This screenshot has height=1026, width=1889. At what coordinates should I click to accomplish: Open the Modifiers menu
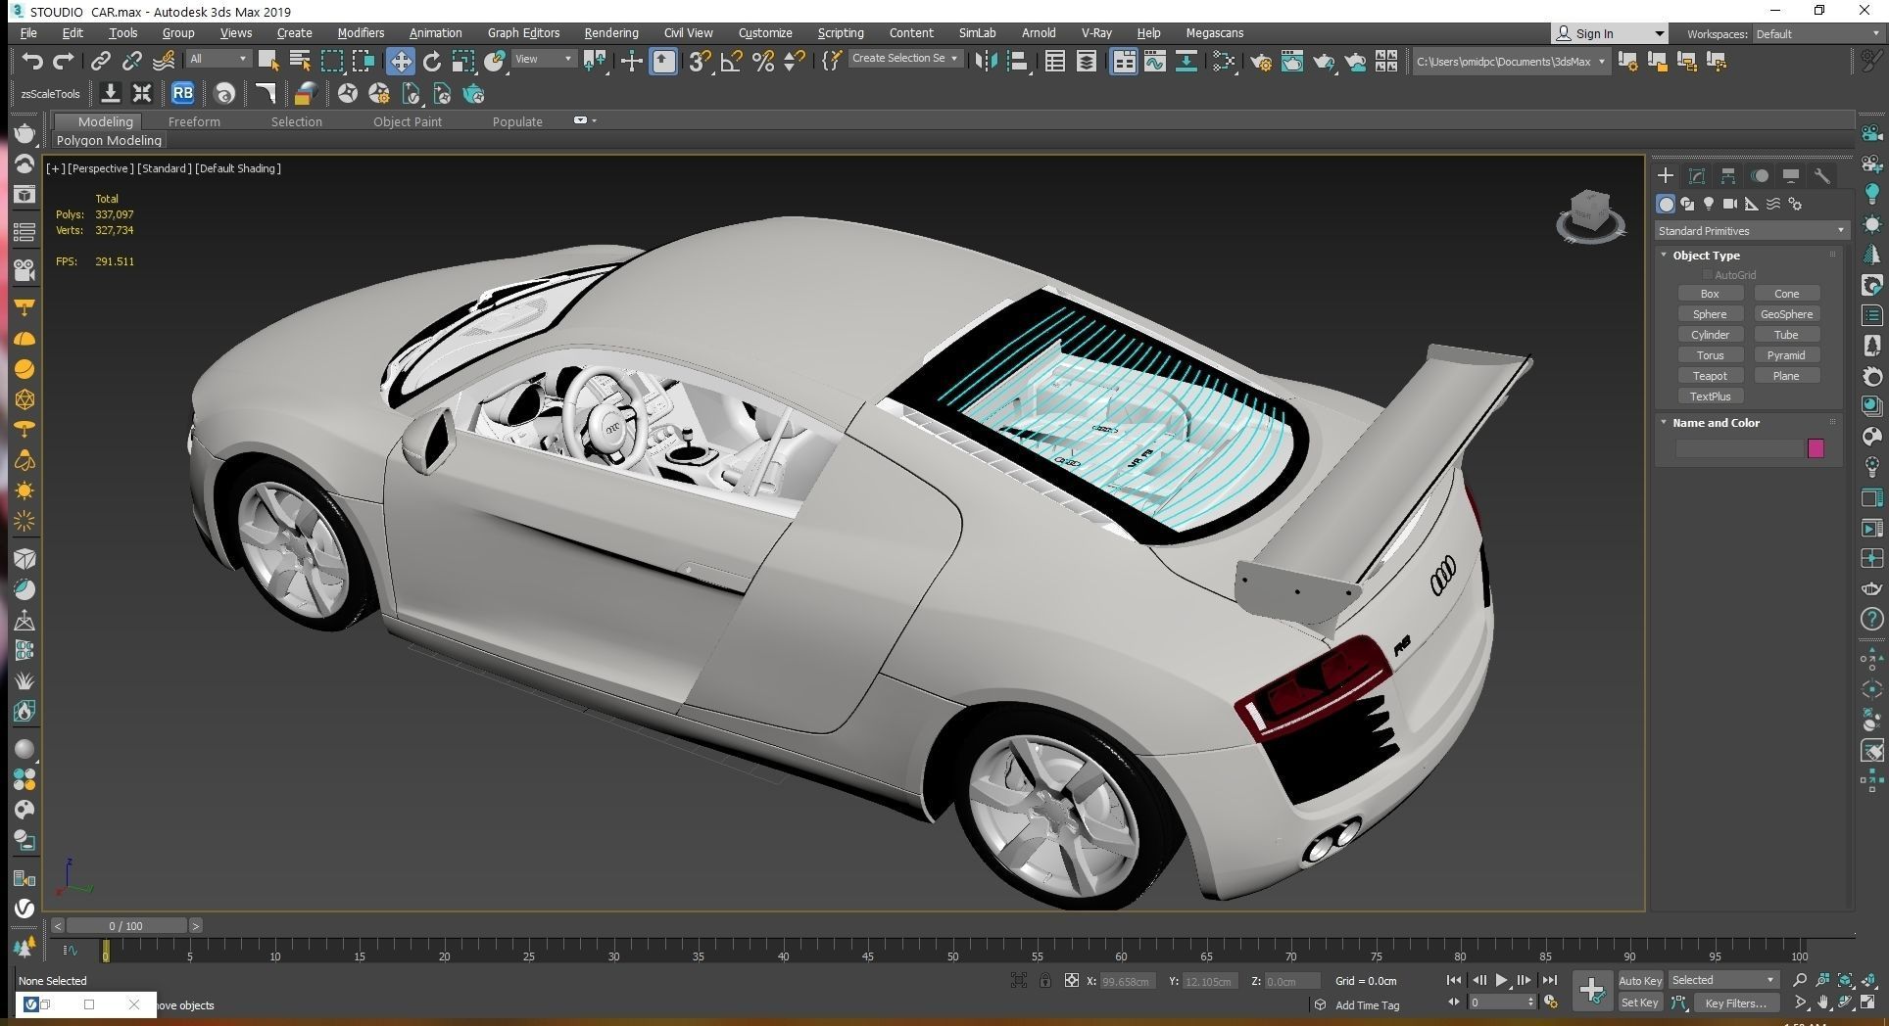click(x=361, y=32)
